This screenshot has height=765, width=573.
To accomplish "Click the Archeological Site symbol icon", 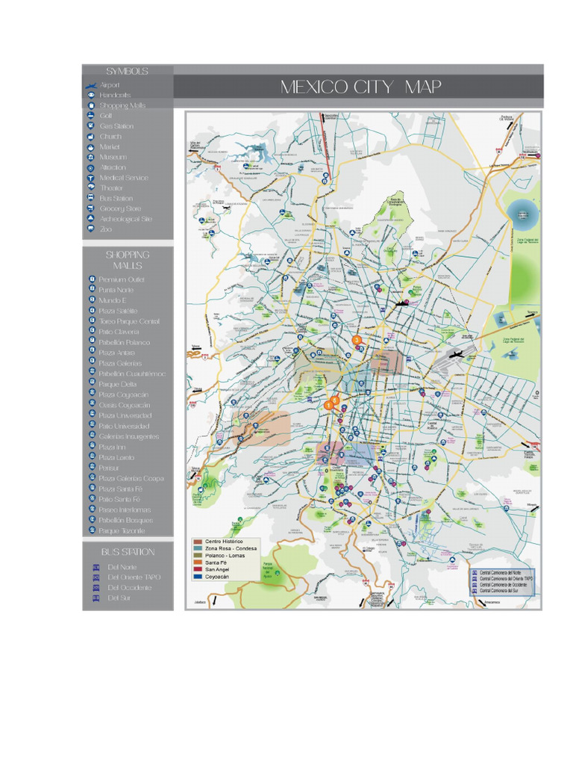I will tap(91, 219).
